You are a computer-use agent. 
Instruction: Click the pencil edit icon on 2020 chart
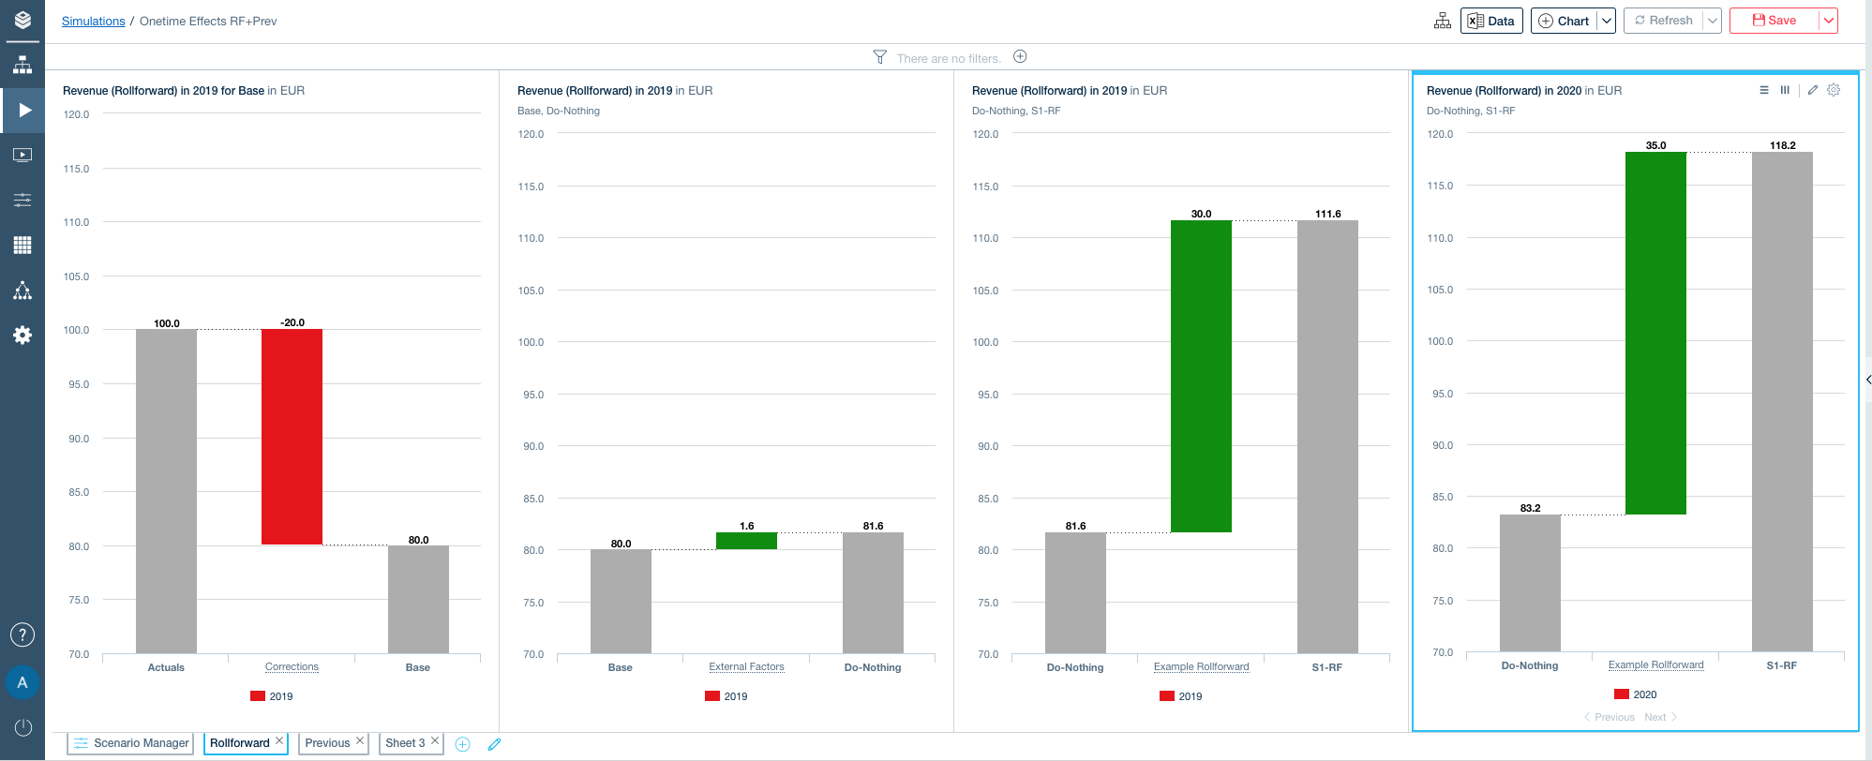click(1813, 90)
